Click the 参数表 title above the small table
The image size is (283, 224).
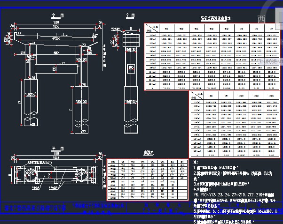point(149,153)
